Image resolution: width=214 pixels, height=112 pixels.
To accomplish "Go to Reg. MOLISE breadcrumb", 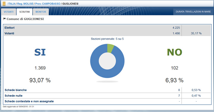I will (25, 4).
